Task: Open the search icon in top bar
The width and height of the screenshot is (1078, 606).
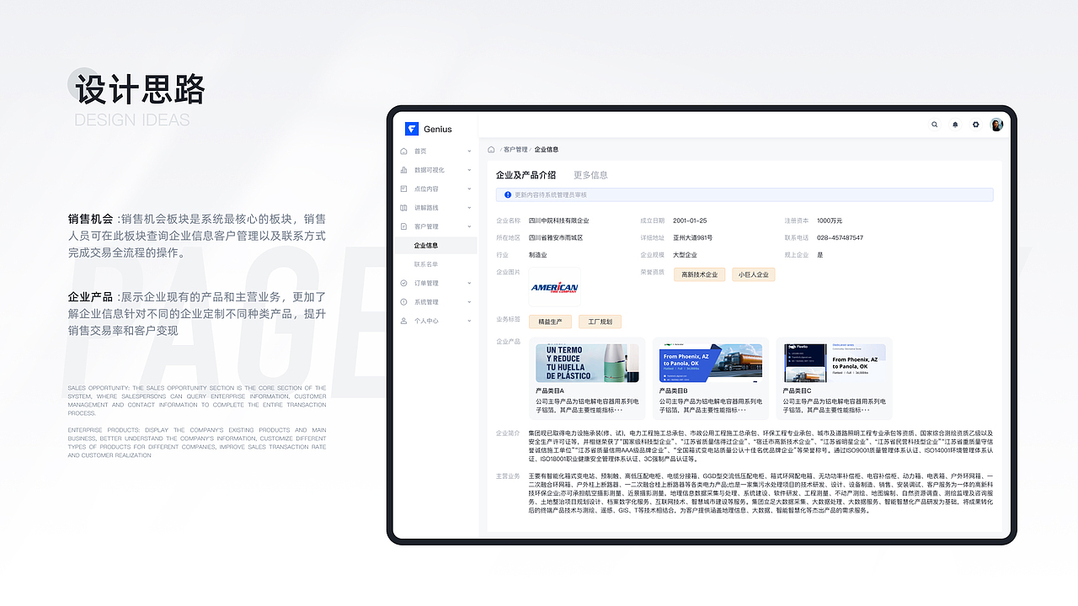Action: click(x=934, y=125)
